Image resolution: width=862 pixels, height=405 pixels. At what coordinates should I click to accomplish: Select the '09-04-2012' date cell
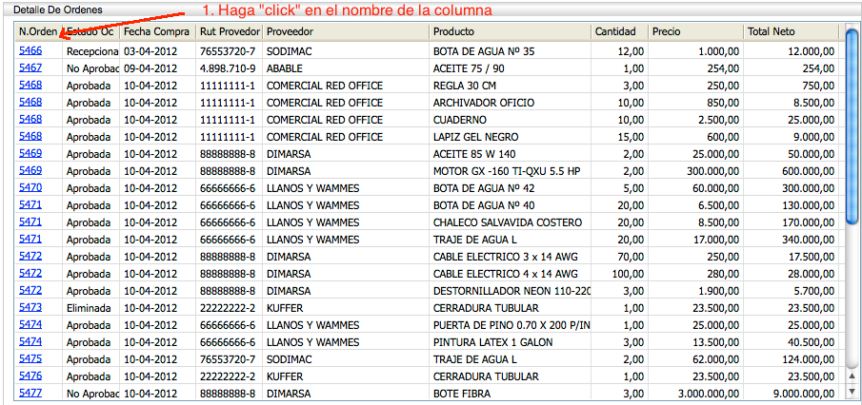click(158, 68)
